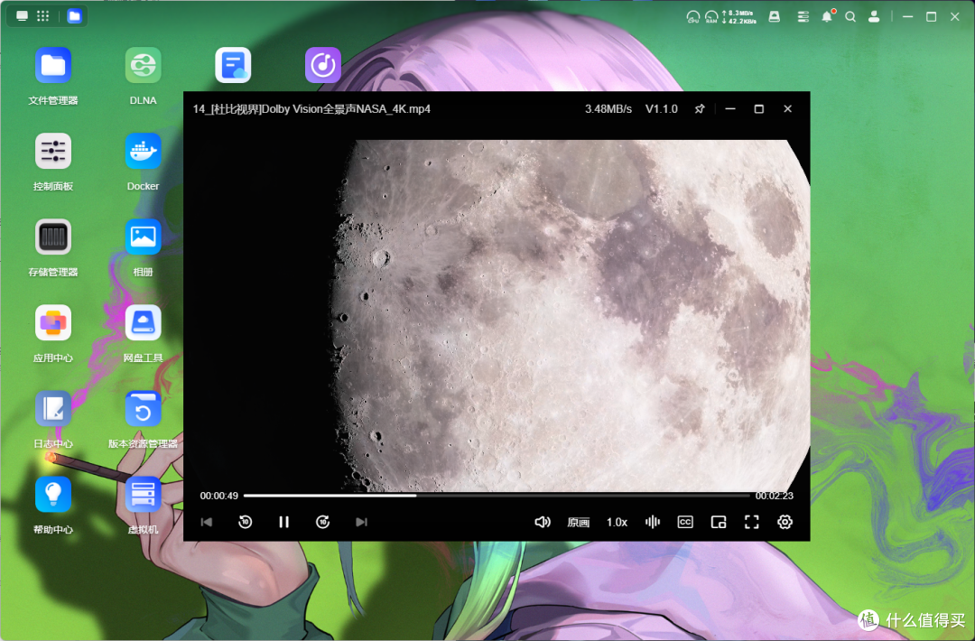Open the 文件管理器 desktop app
This screenshot has height=641, width=975.
tap(53, 65)
